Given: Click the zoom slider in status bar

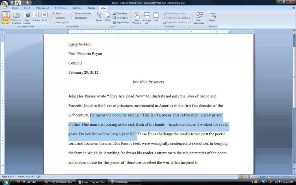Looking at the screenshot, I should coord(282,177).
